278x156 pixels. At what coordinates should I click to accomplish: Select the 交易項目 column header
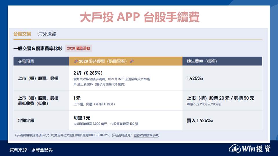[26, 61]
